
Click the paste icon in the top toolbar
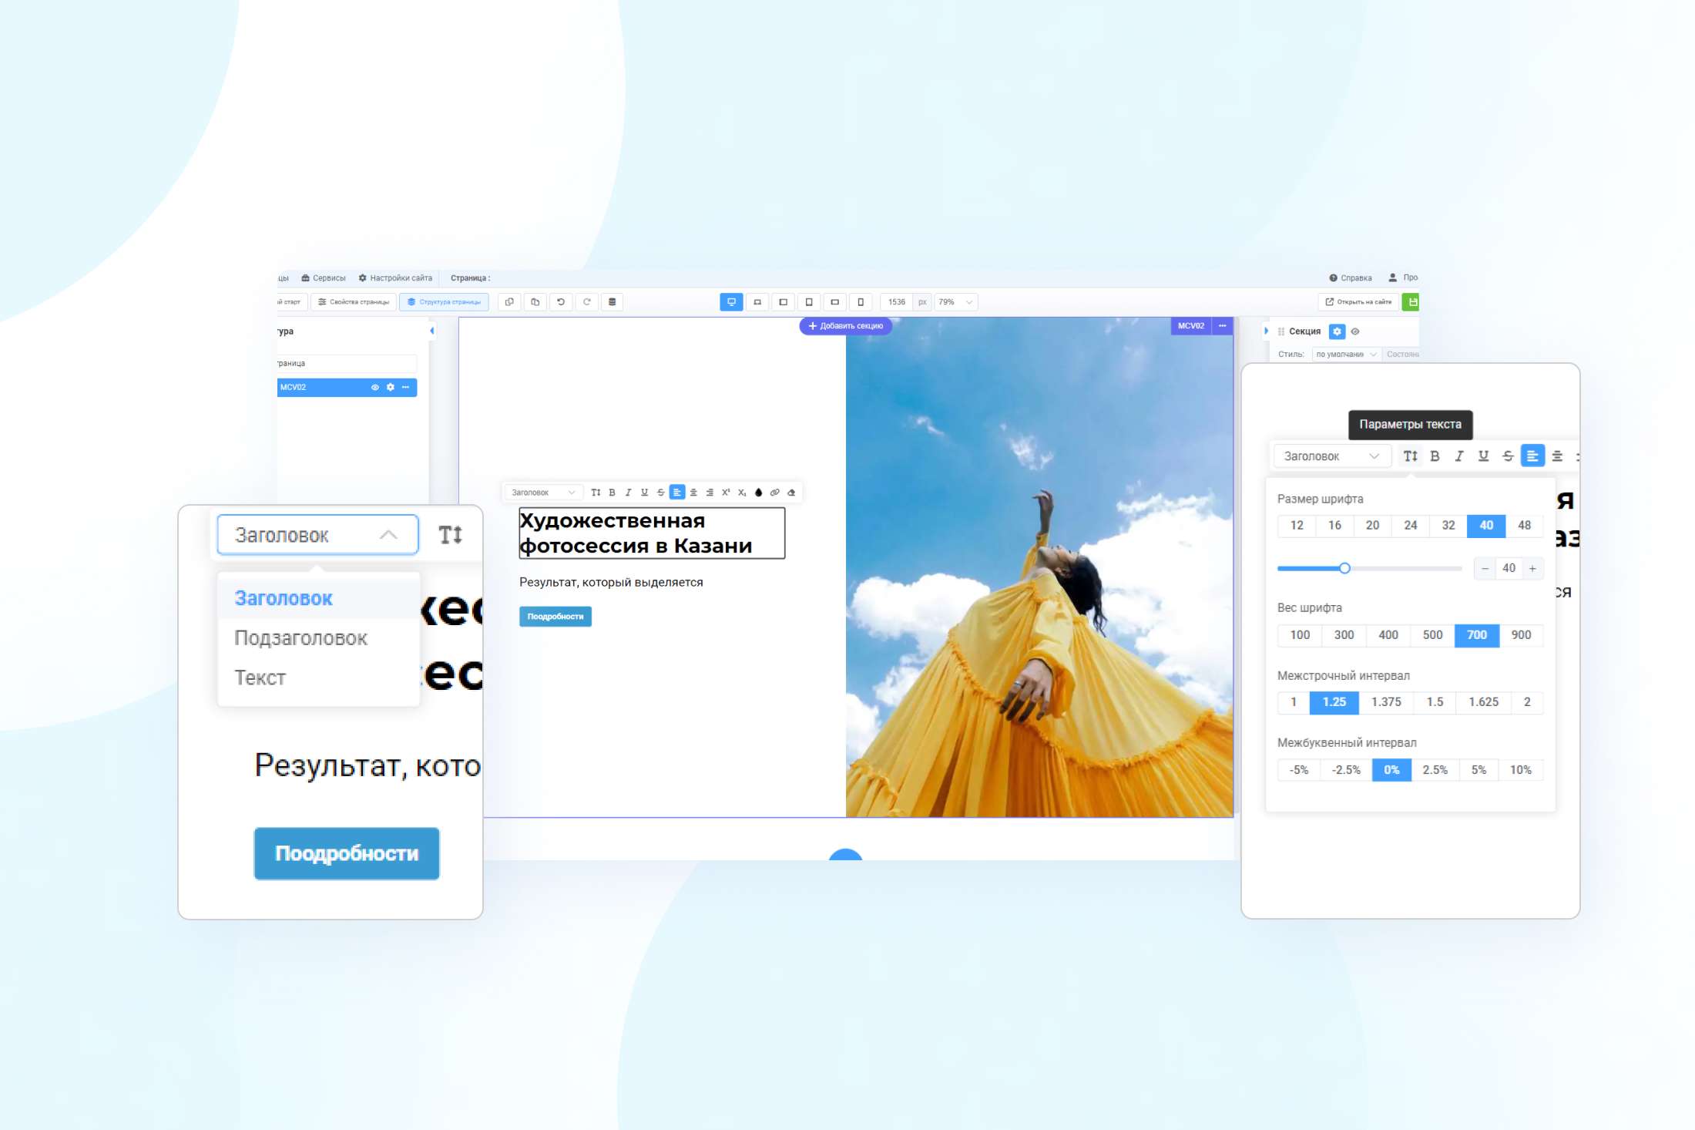click(x=535, y=302)
